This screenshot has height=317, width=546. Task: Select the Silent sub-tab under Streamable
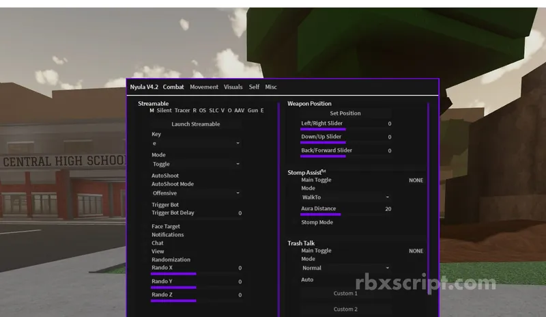(164, 111)
